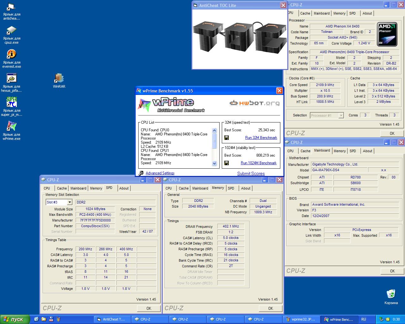405x324 pixels.
Task: Click the CPU List scrollbar thumb in wPrime
Action: (x=214, y=140)
